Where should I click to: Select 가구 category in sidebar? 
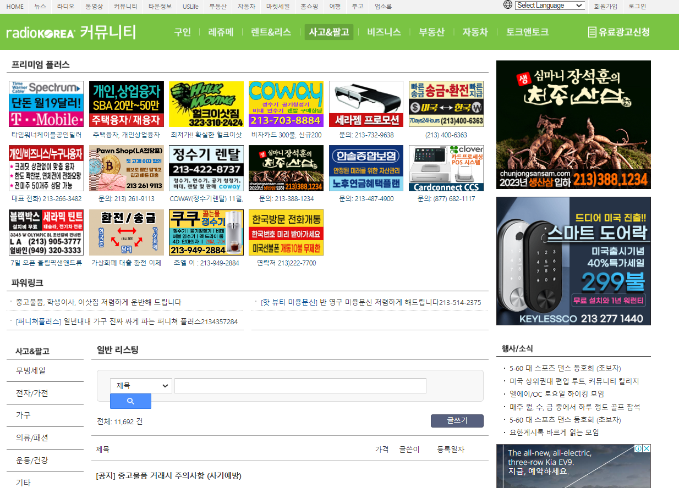(23, 415)
